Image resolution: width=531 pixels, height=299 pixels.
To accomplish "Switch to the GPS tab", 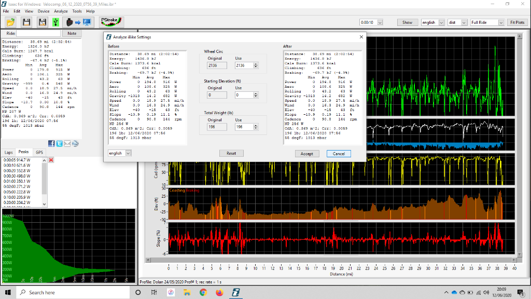I will (39, 152).
